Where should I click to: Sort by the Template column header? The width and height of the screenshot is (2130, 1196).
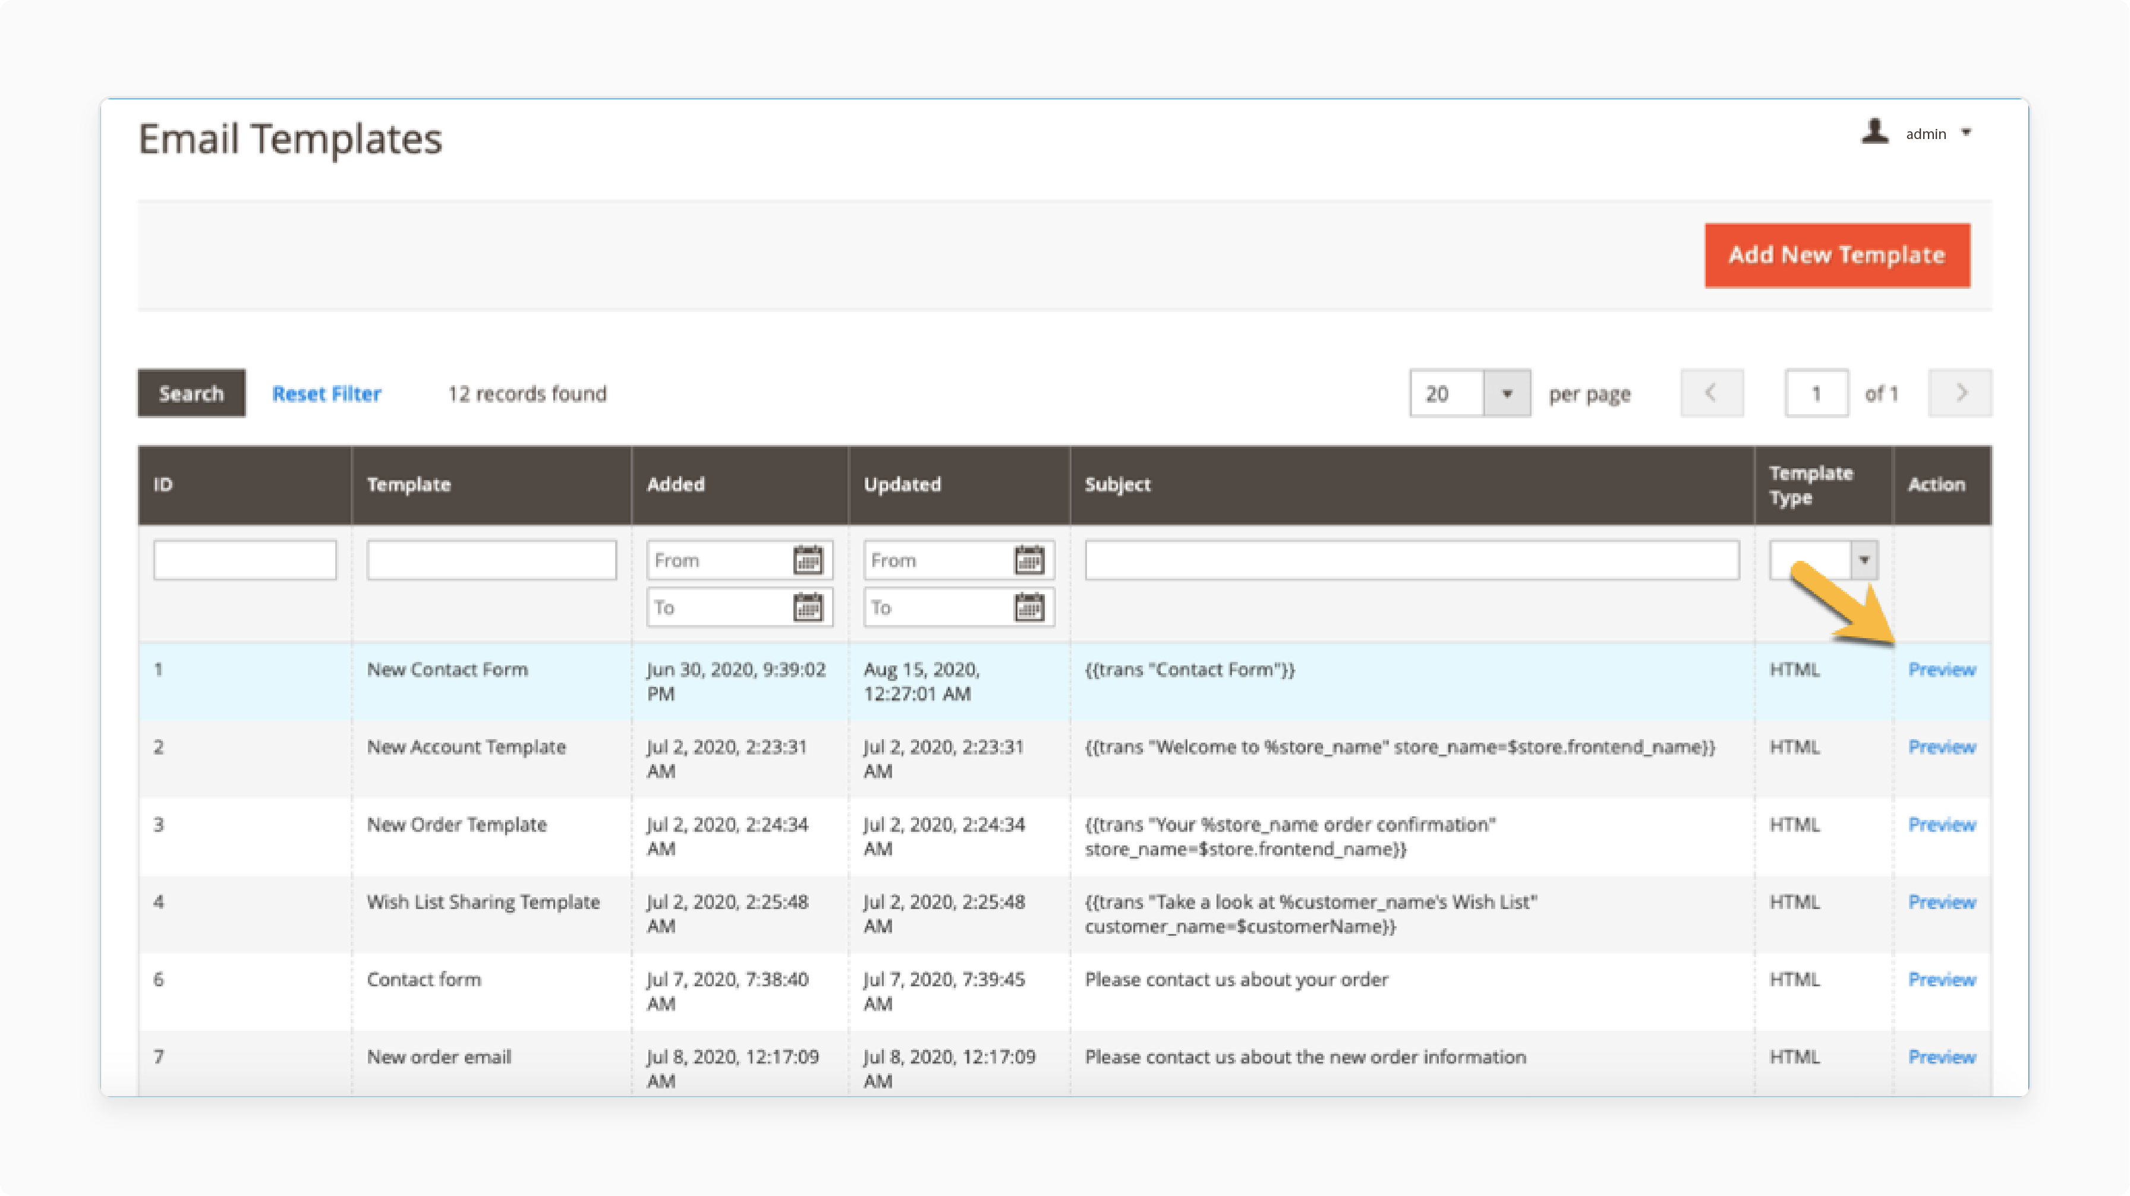click(x=491, y=485)
